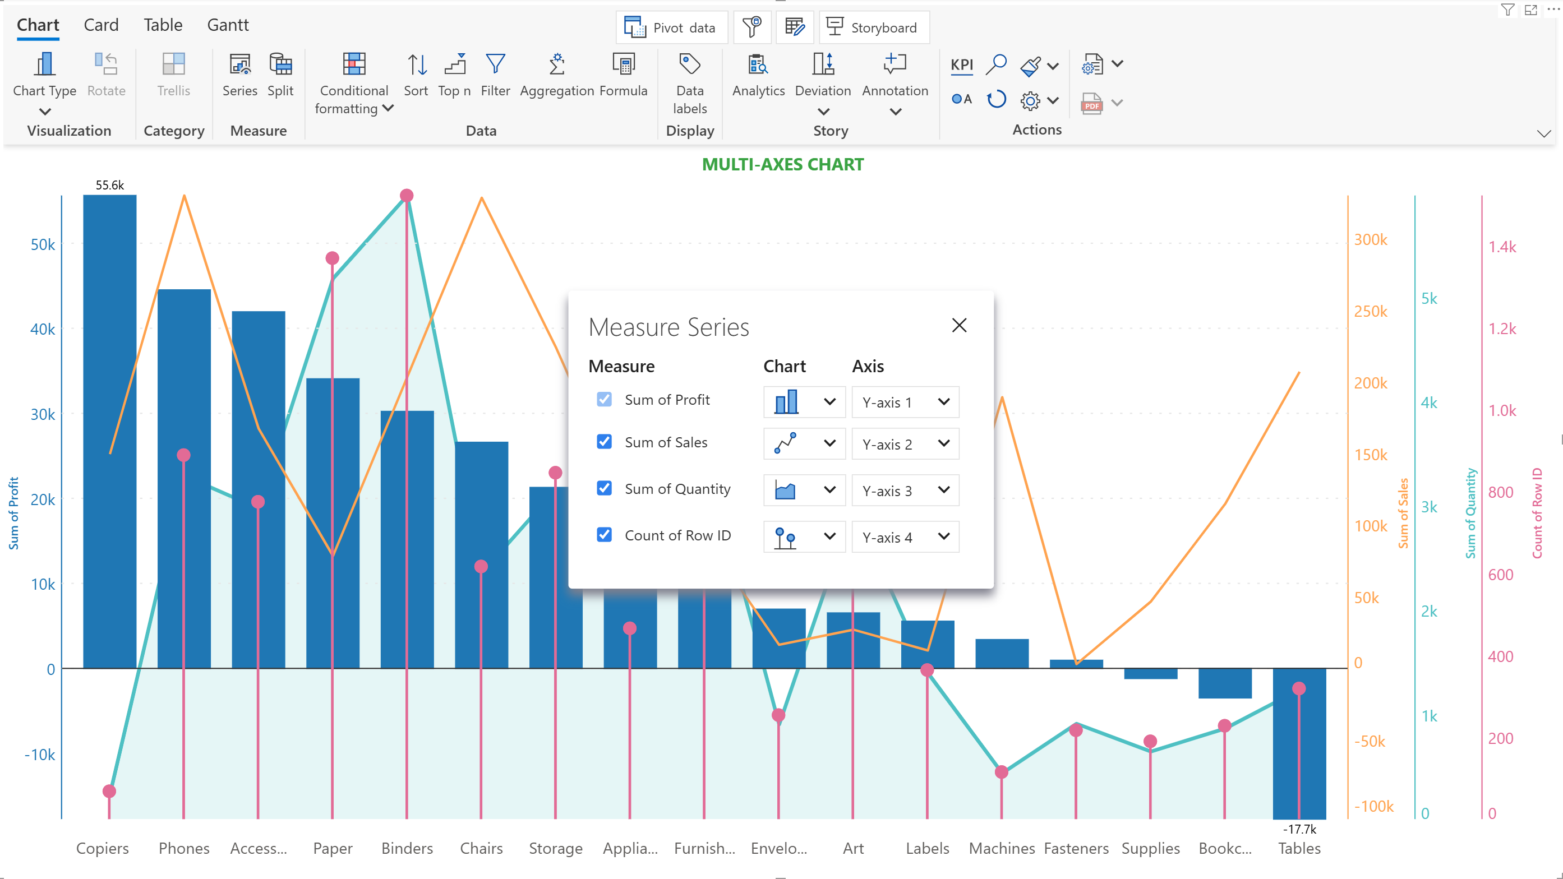
Task: Open the Analytics tool
Action: point(758,65)
